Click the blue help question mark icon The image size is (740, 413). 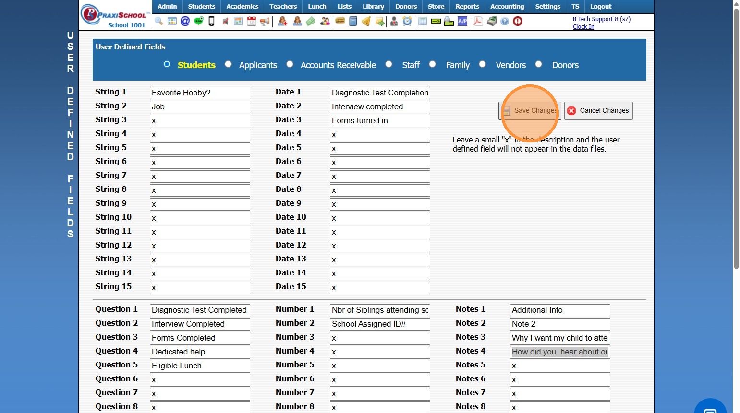coord(505,21)
